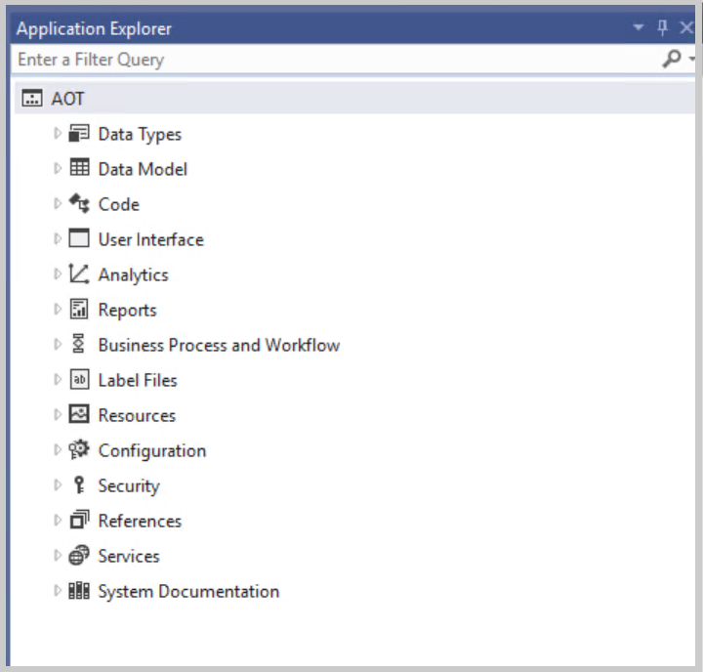The image size is (703, 672).
Task: Expand Business Process and Workflow node
Action: point(58,344)
